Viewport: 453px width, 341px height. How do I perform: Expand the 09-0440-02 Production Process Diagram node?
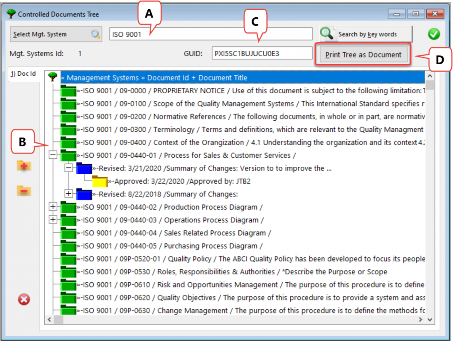coord(53,207)
